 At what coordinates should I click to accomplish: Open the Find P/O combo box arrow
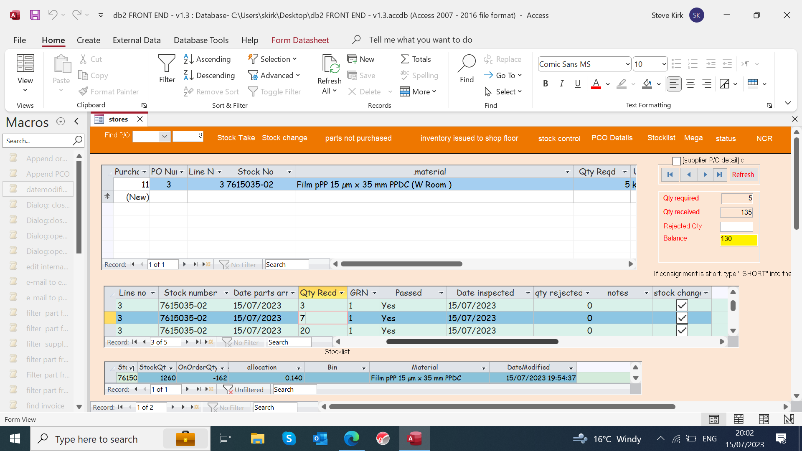pyautogui.click(x=165, y=136)
